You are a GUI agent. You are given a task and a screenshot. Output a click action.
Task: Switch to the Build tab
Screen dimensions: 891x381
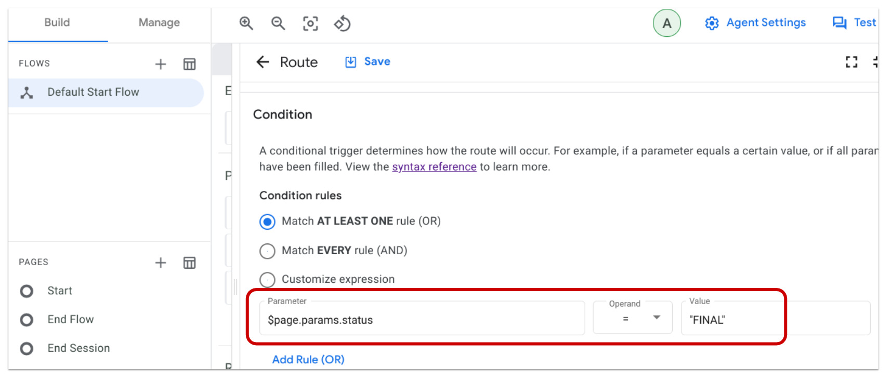57,22
